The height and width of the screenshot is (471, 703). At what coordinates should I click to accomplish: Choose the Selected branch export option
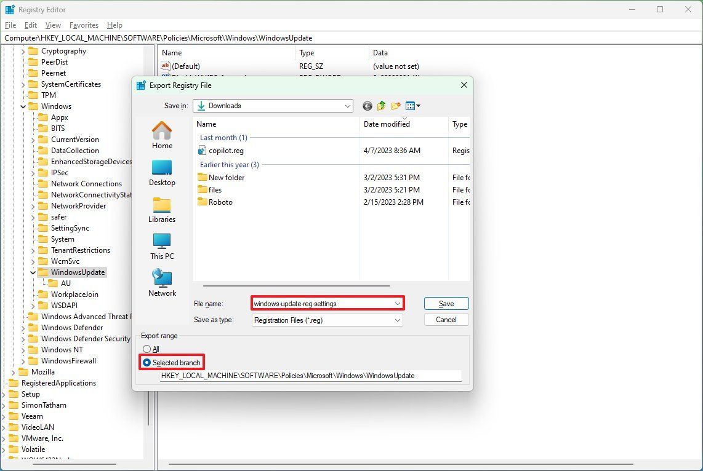(147, 362)
